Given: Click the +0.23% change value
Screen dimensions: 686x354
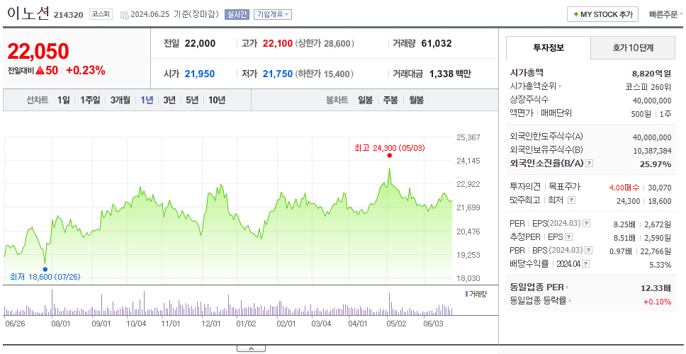Looking at the screenshot, I should click(x=86, y=70).
